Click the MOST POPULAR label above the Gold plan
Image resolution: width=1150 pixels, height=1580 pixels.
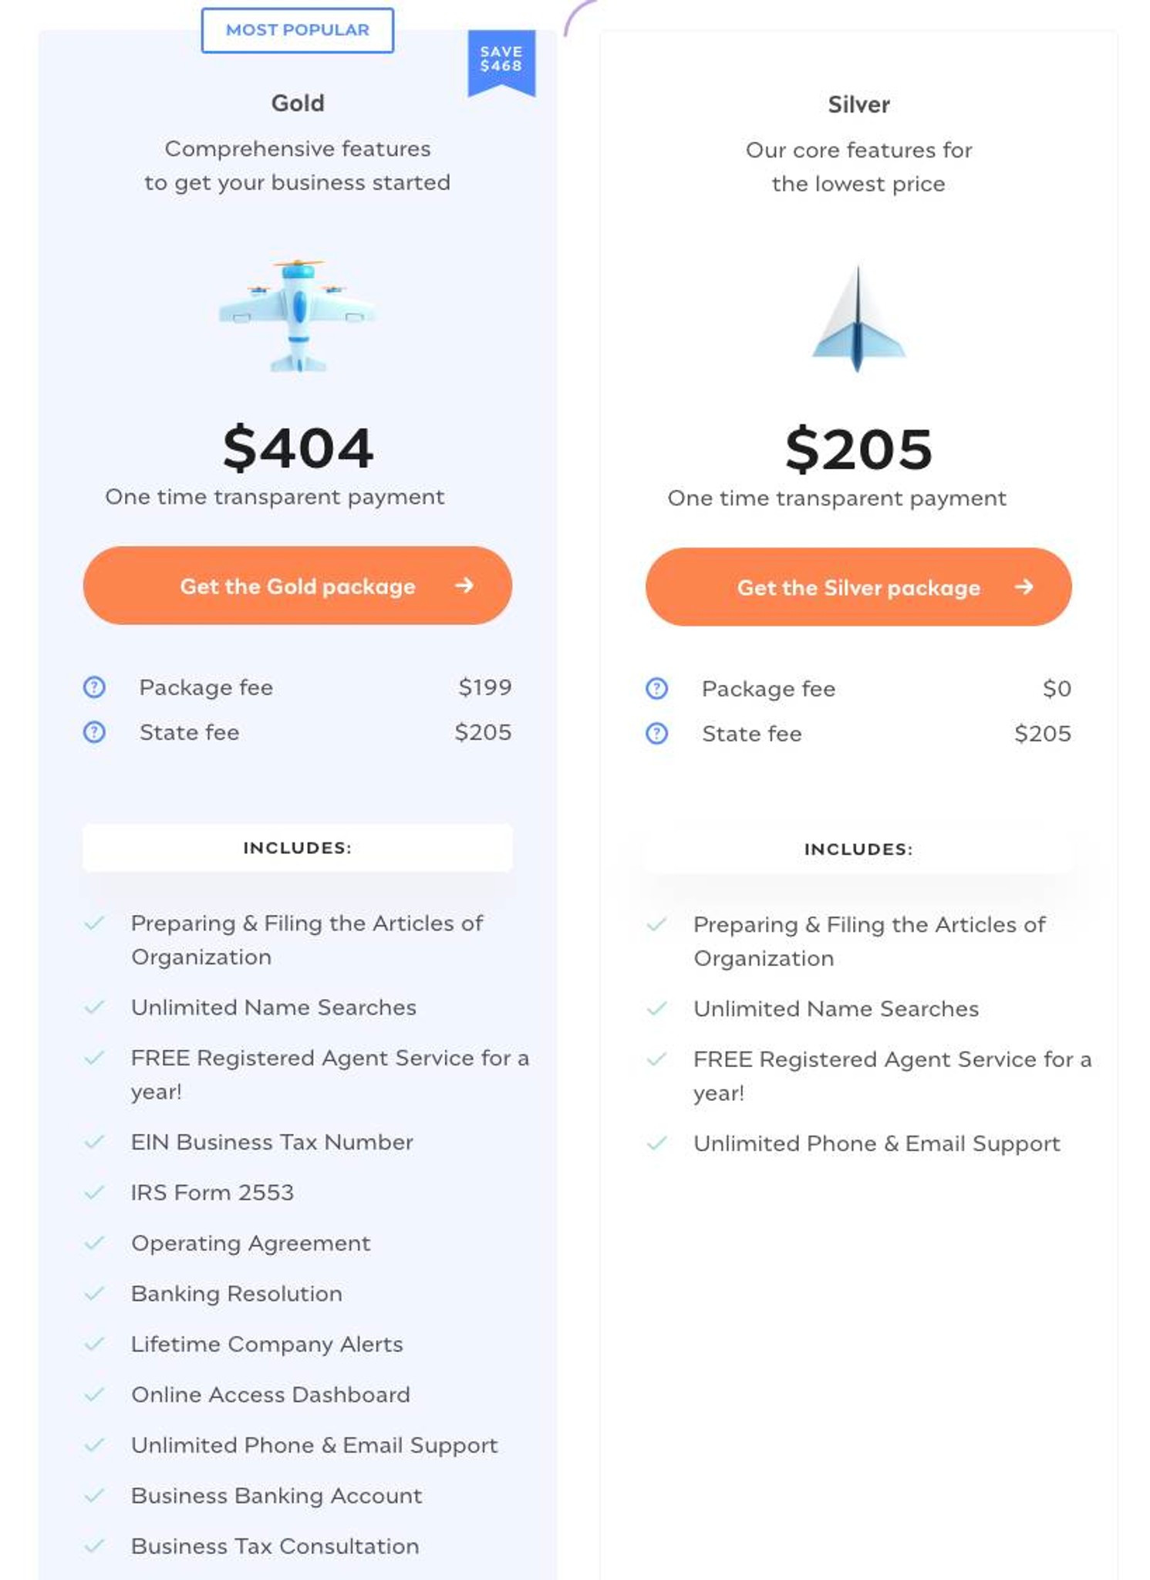[298, 30]
